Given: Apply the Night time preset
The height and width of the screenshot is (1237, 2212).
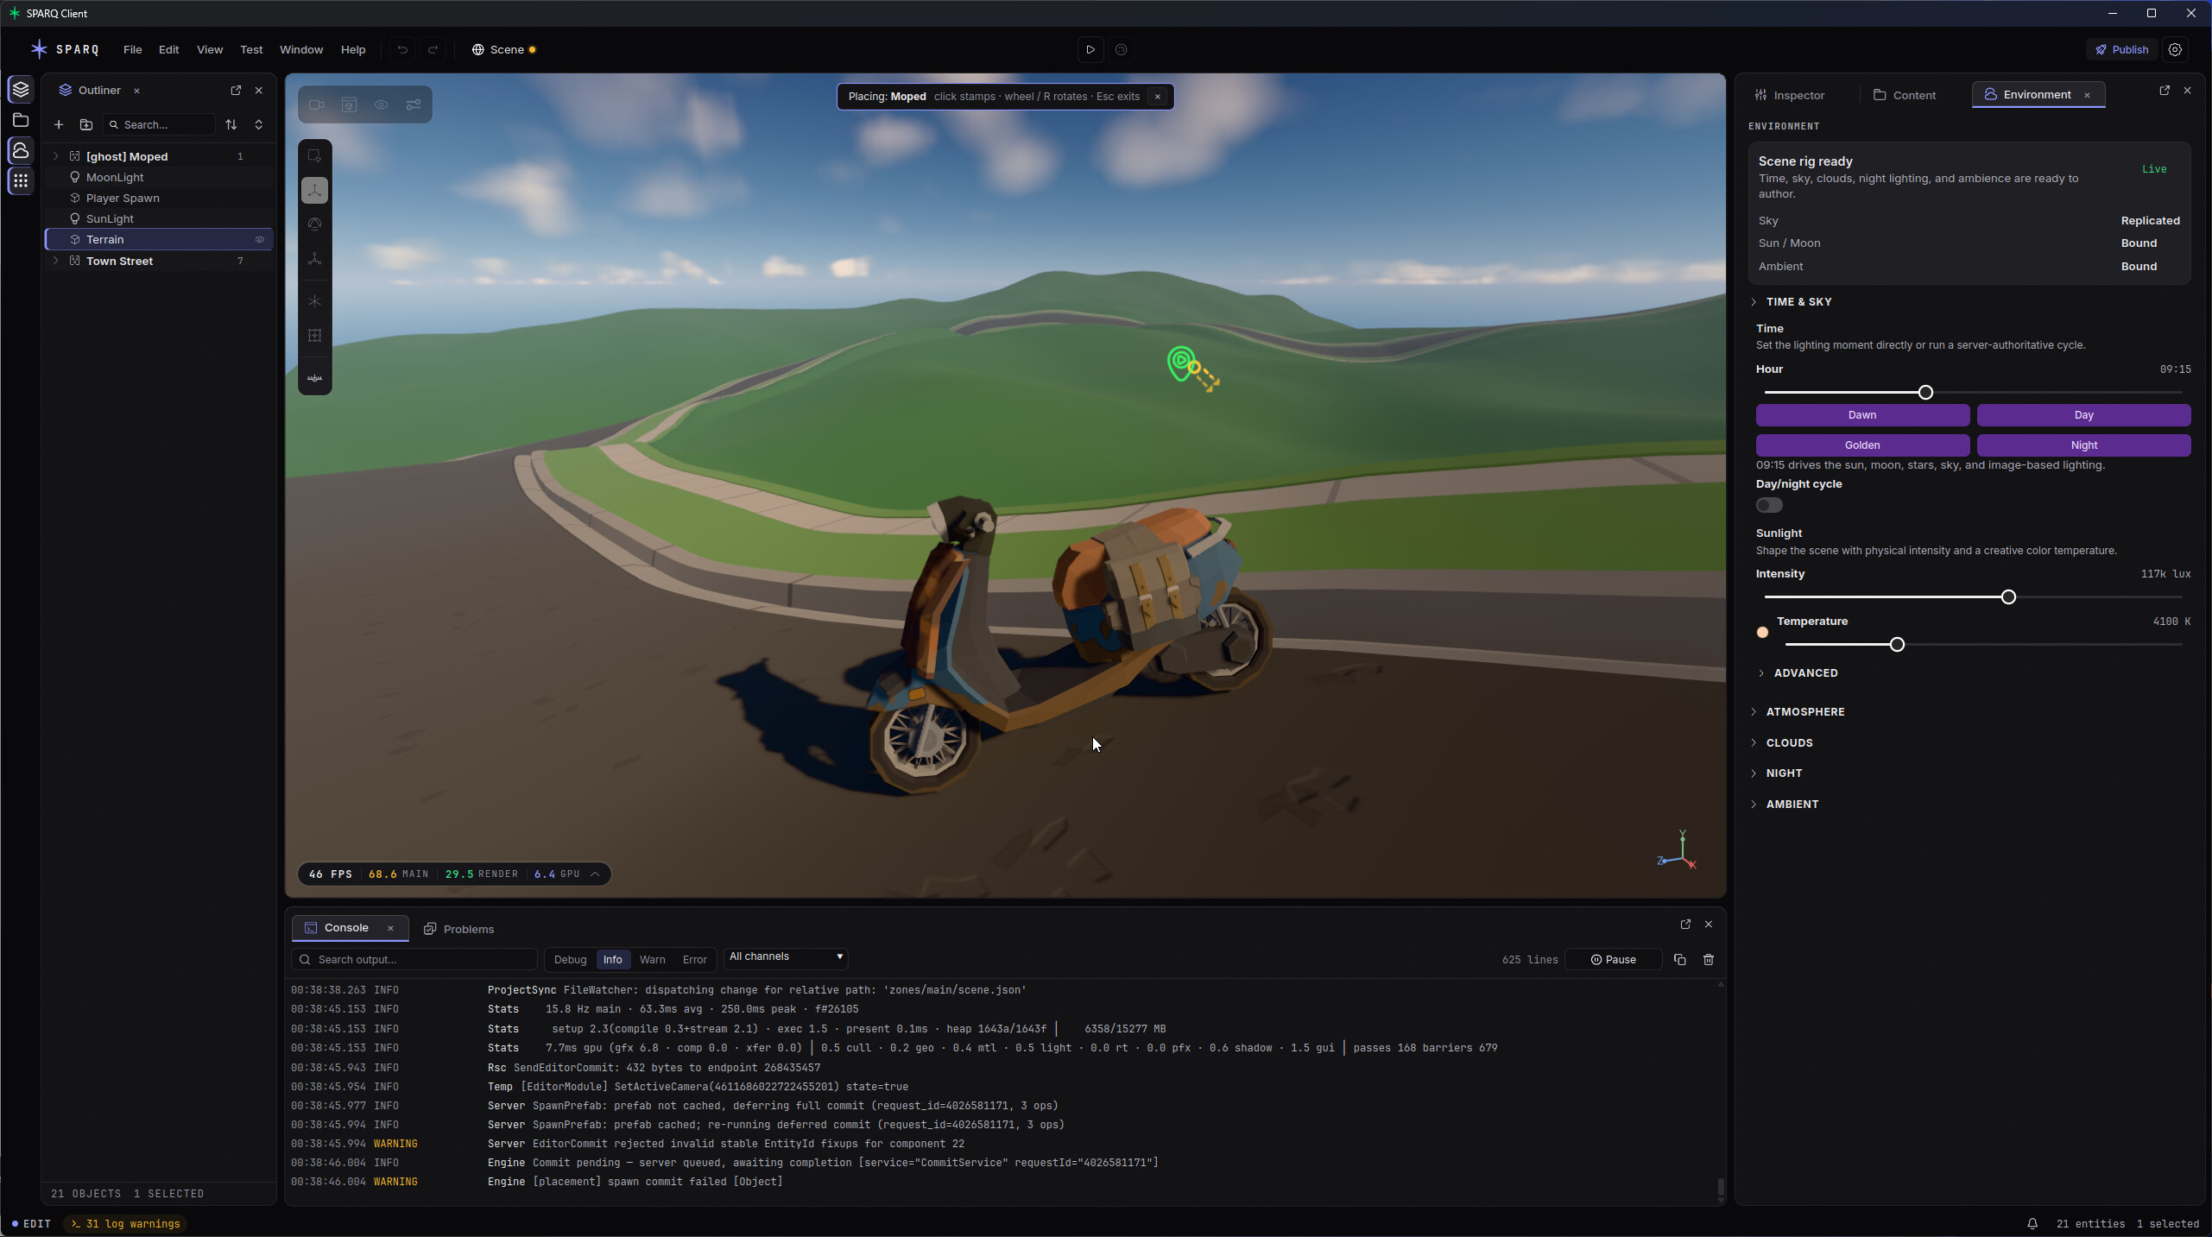Looking at the screenshot, I should [2083, 445].
